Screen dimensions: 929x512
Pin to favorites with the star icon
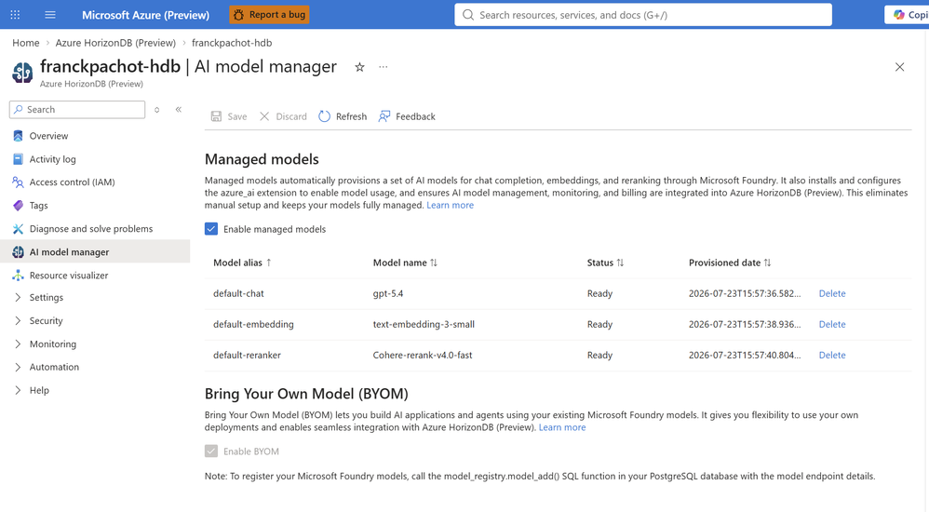tap(359, 68)
